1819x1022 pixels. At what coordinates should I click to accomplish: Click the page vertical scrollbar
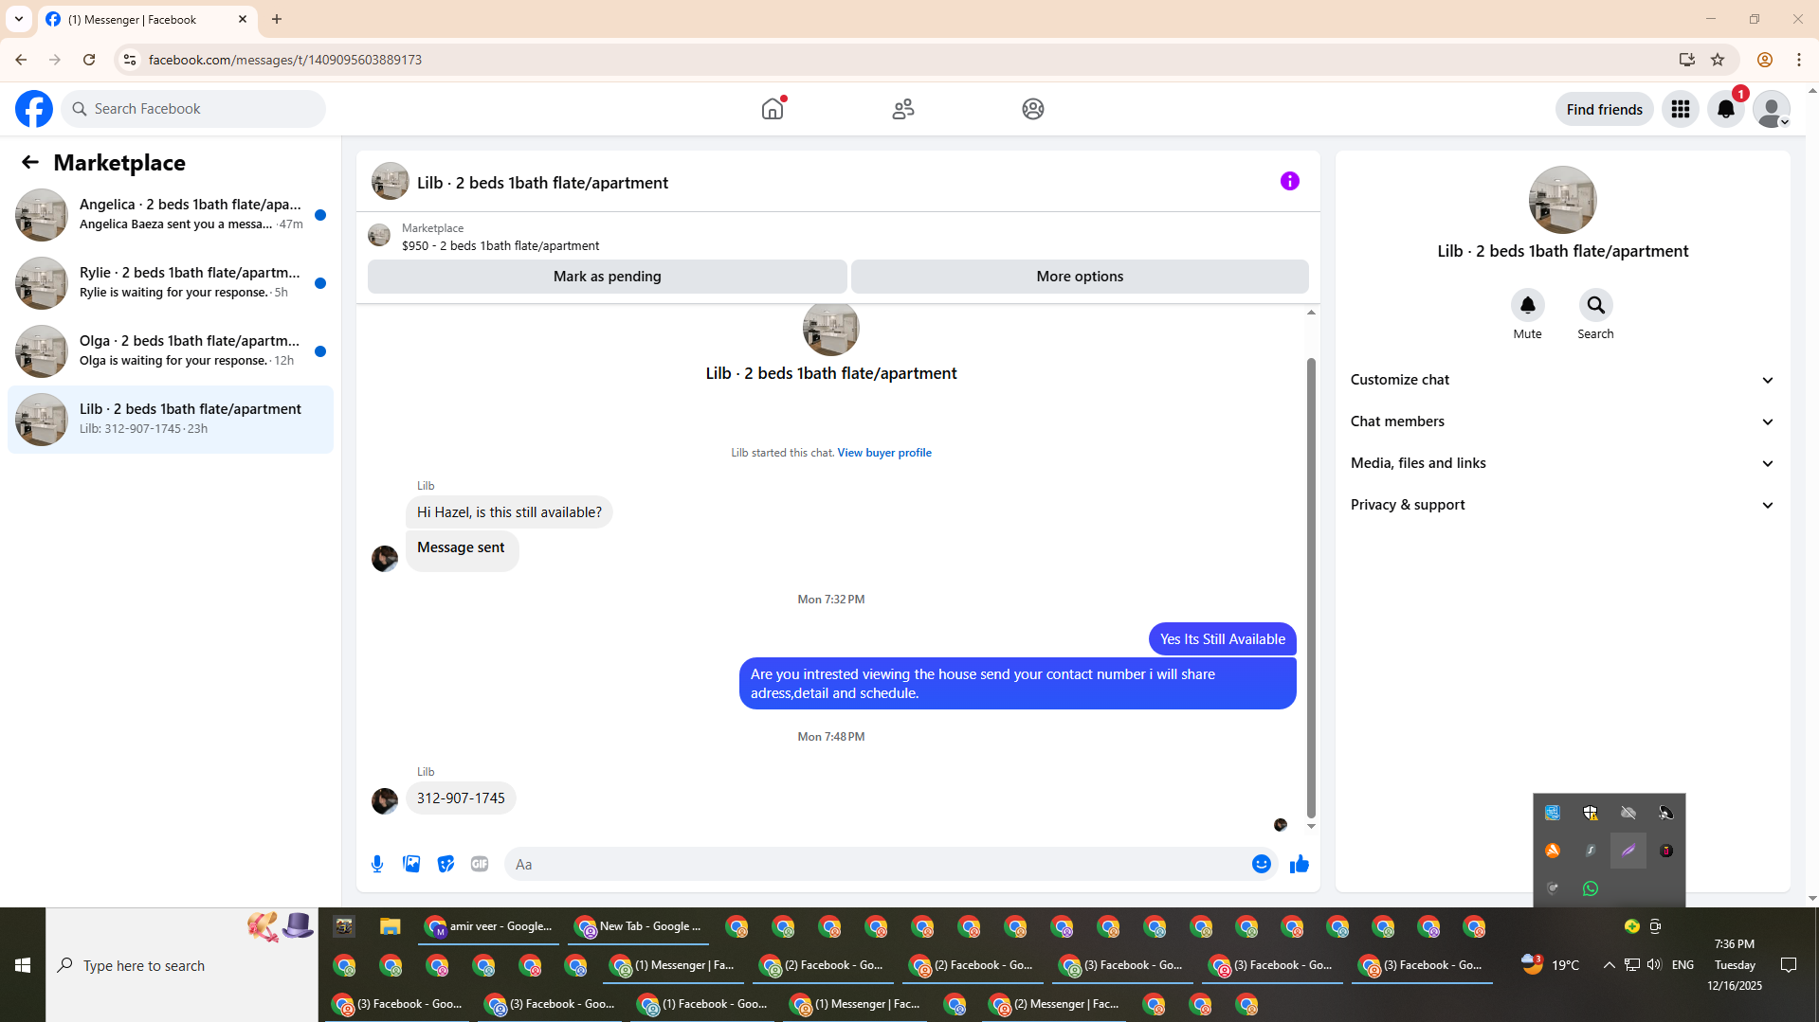tap(1812, 493)
